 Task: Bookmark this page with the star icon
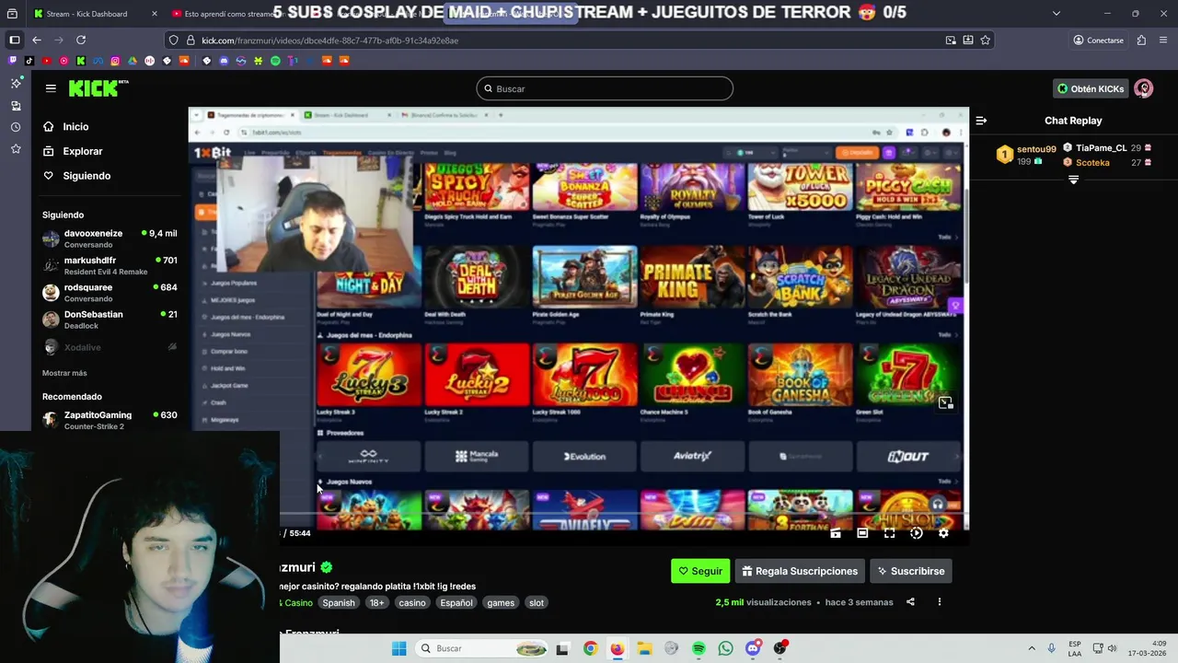point(986,40)
